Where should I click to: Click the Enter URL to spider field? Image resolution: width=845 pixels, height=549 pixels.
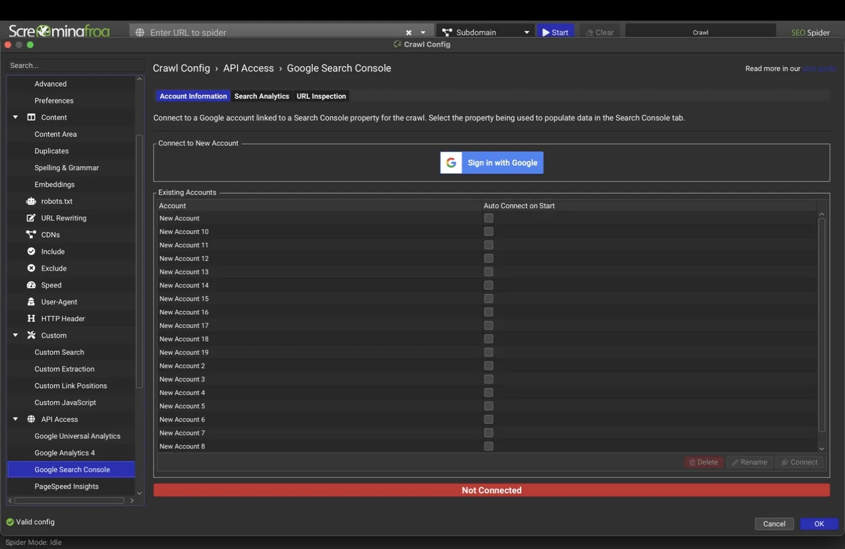pyautogui.click(x=276, y=33)
